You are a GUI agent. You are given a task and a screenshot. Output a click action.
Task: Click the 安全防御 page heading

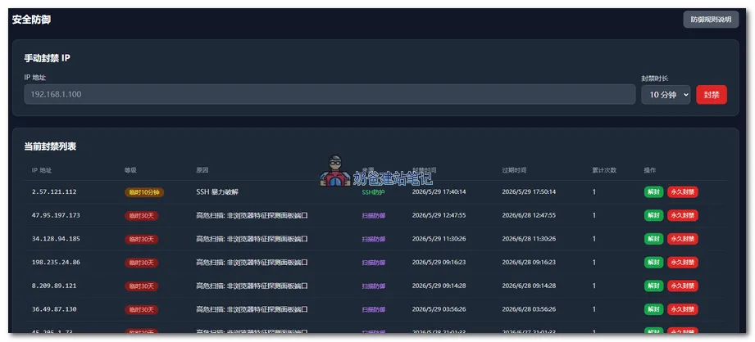tap(31, 20)
